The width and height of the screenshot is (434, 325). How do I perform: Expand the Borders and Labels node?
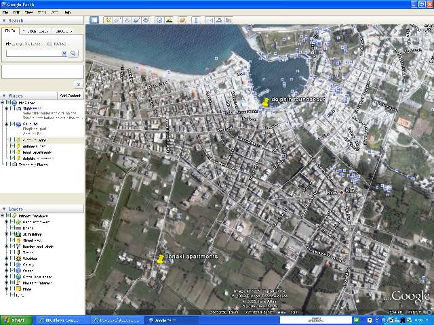[6, 246]
